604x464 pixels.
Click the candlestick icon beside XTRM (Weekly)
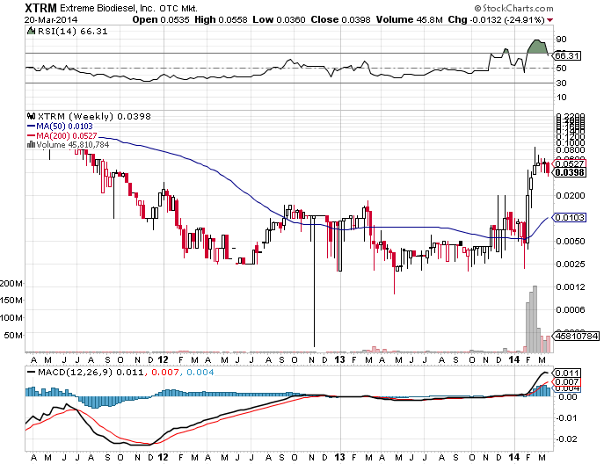coord(31,116)
